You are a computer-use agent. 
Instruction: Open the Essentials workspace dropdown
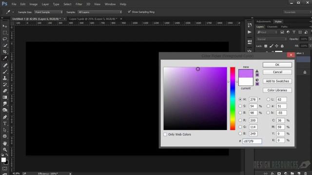click(297, 12)
